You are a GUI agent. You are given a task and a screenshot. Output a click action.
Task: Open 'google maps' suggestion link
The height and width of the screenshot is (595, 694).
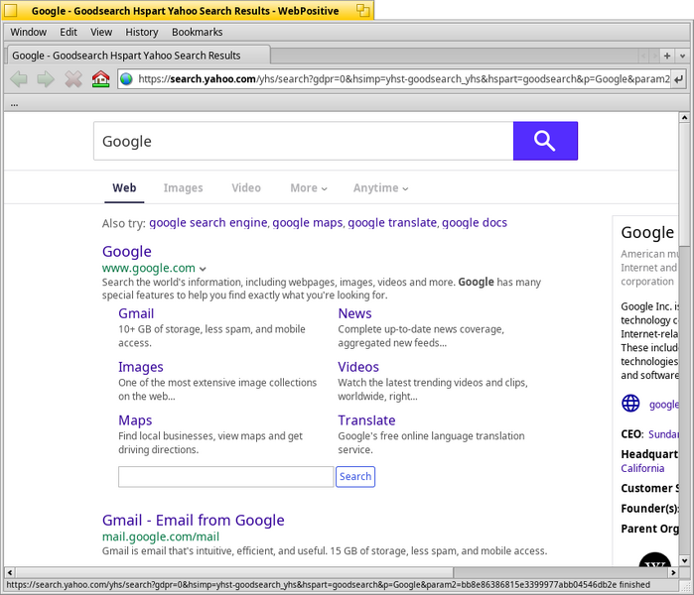[308, 223]
